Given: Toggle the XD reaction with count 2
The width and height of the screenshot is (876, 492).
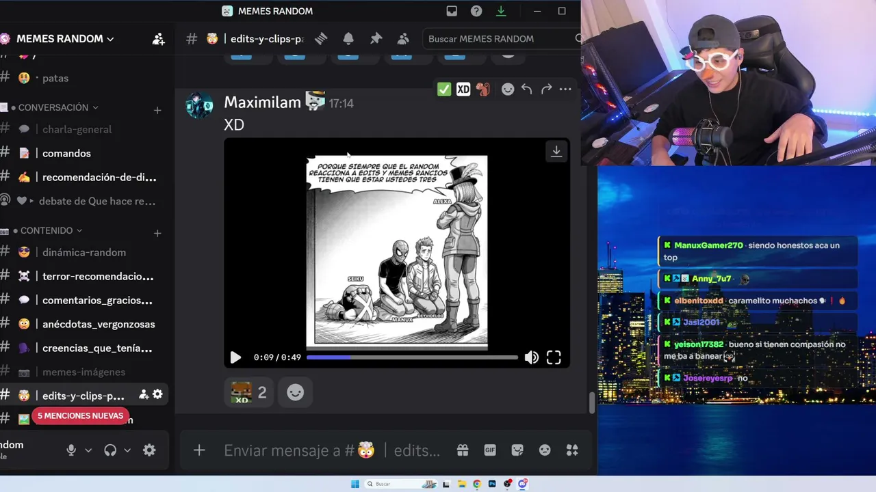Looking at the screenshot, I should tap(248, 392).
